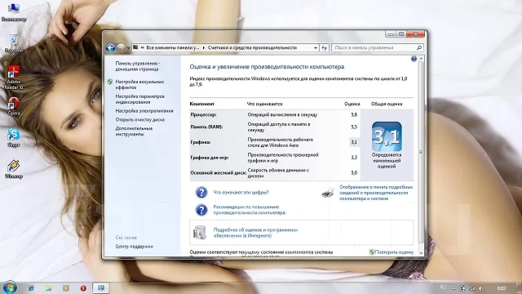Expand the breadcrumb arrow after 'Все элементы панели у...'

click(203, 48)
